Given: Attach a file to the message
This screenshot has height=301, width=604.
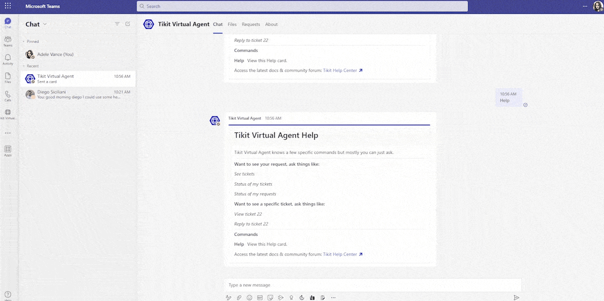Looking at the screenshot, I should (x=239, y=298).
